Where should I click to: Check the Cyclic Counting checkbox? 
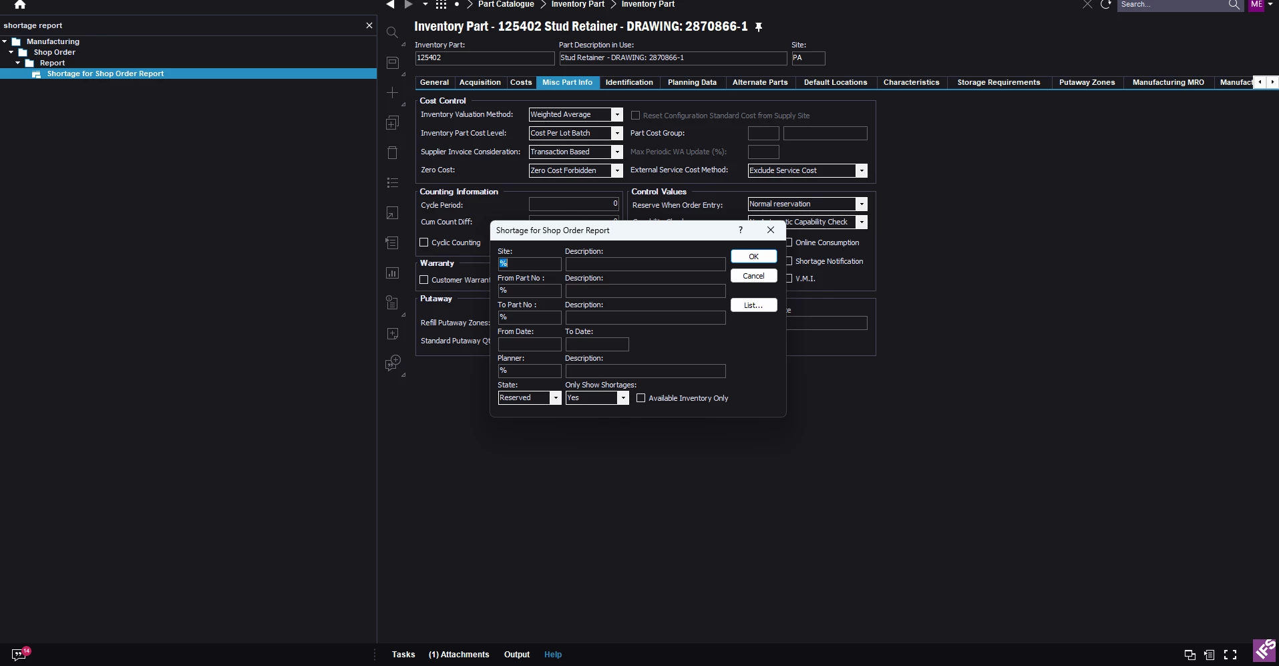click(x=424, y=242)
